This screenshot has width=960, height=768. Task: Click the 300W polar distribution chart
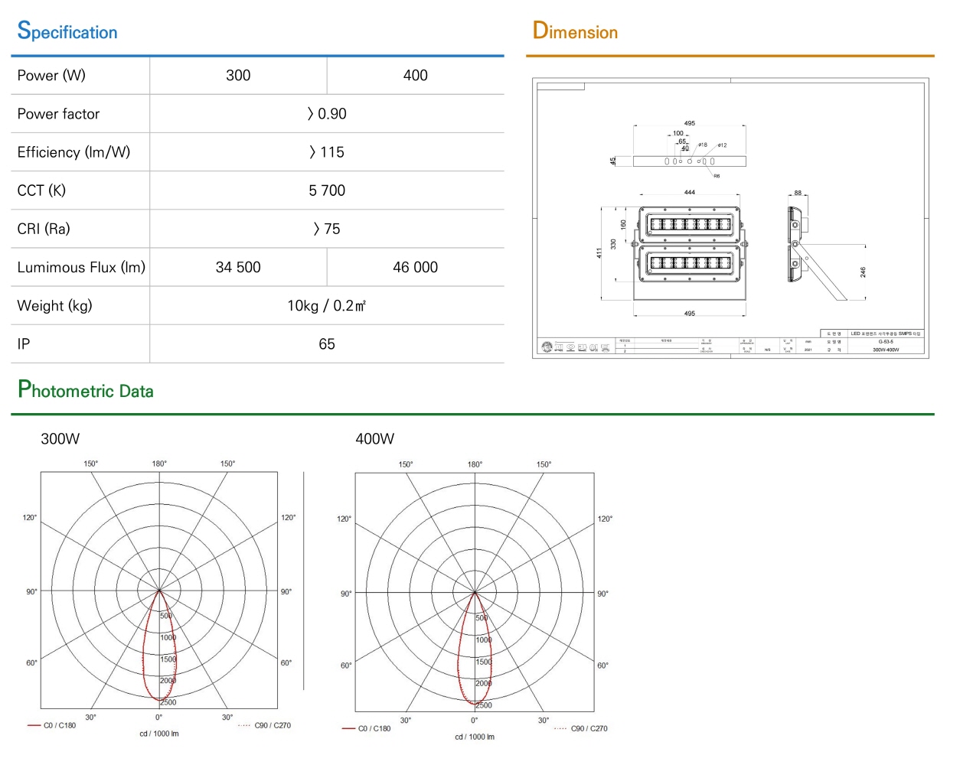pyautogui.click(x=159, y=591)
